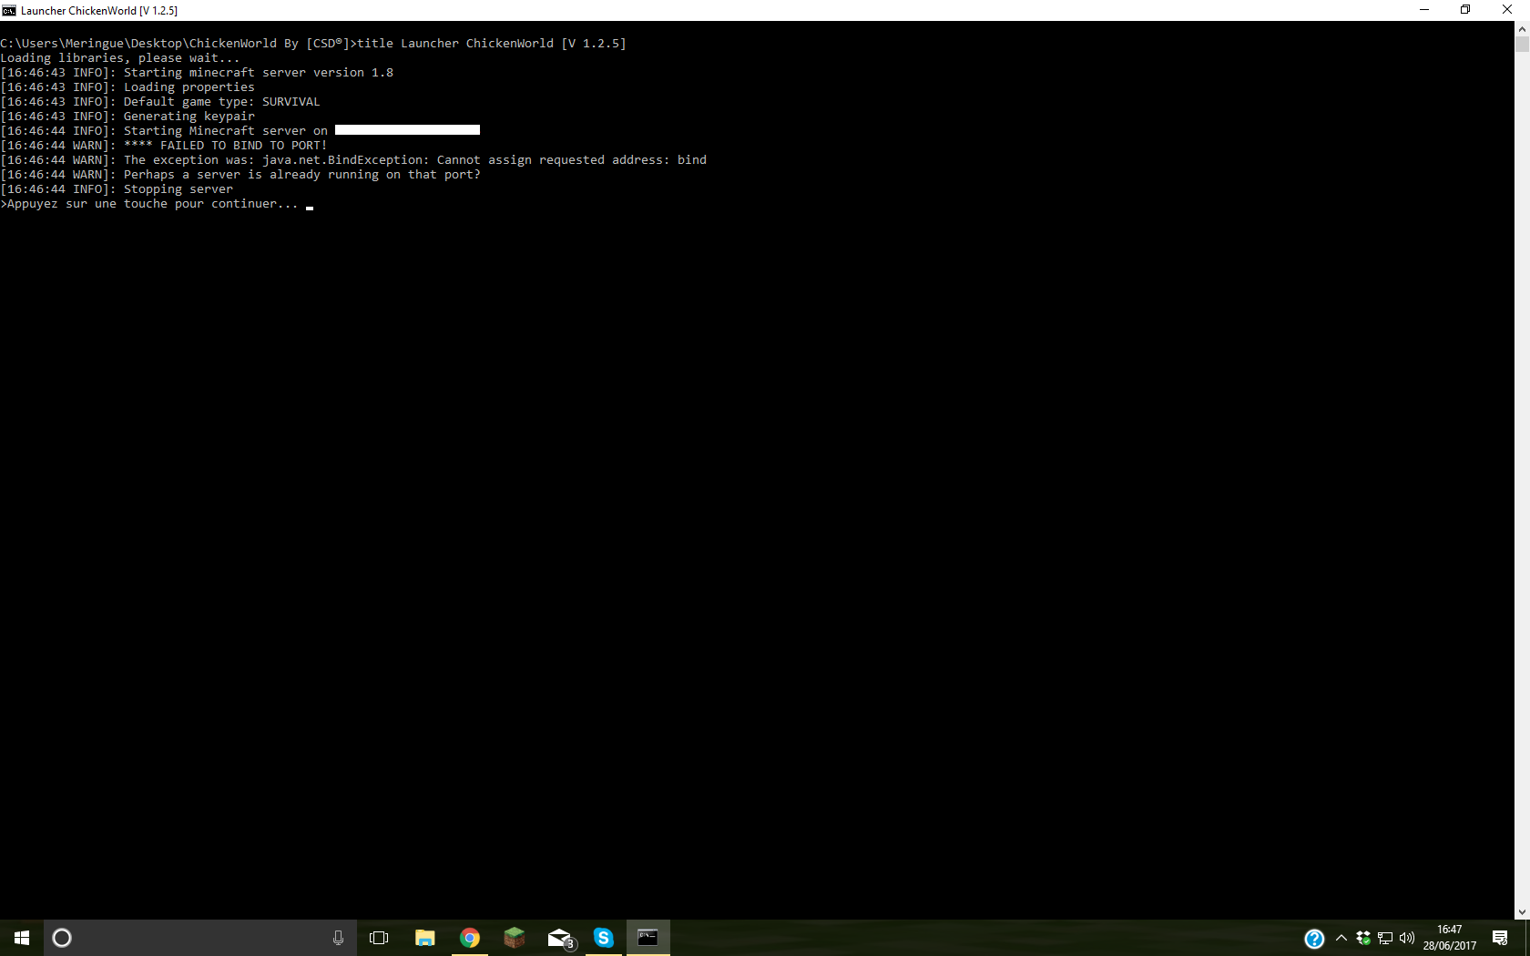Switch to Google Chrome on the taskbar
Viewport: 1530px width, 956px height.
coord(470,938)
